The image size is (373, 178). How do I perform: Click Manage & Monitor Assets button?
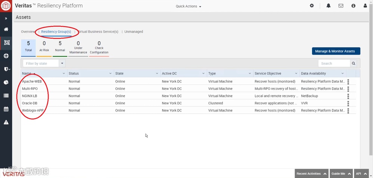pos(336,51)
